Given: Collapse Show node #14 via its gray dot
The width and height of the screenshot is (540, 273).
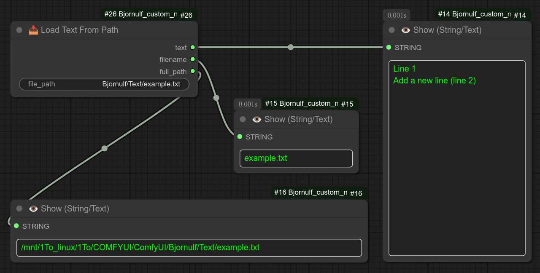Looking at the screenshot, I should [x=392, y=30].
